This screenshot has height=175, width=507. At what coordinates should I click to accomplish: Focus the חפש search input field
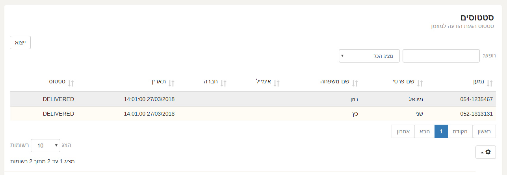[x=441, y=56]
